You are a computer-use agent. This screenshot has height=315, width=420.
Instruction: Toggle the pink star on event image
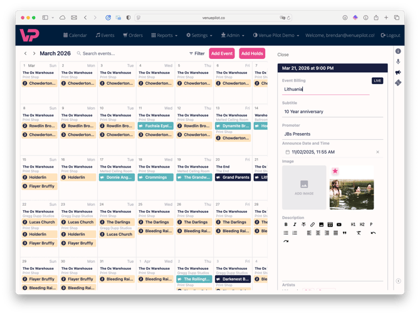pos(335,171)
